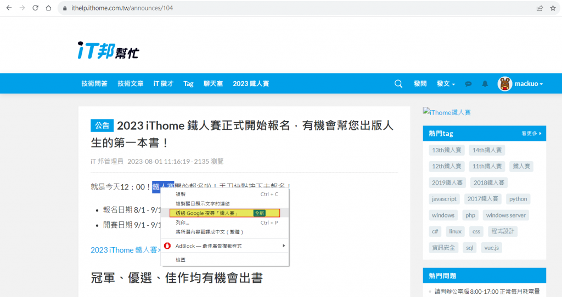Select the 2019鐵人賽 tag
This screenshot has height=297, width=562.
pos(447,183)
